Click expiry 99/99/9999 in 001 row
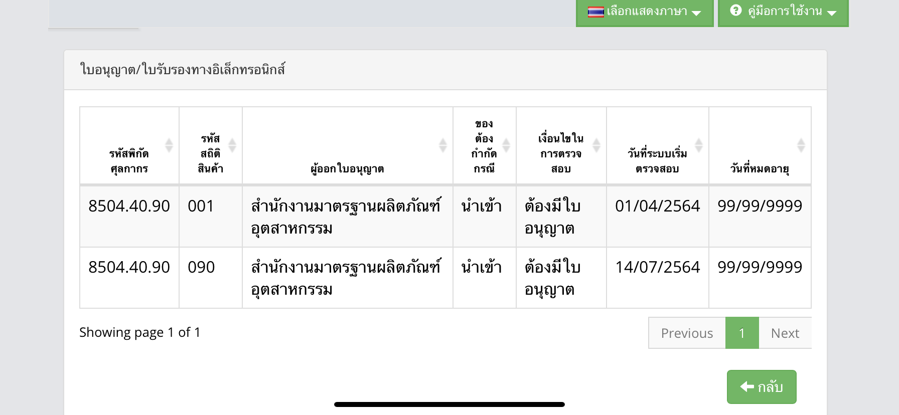Image resolution: width=899 pixels, height=415 pixels. 760,206
